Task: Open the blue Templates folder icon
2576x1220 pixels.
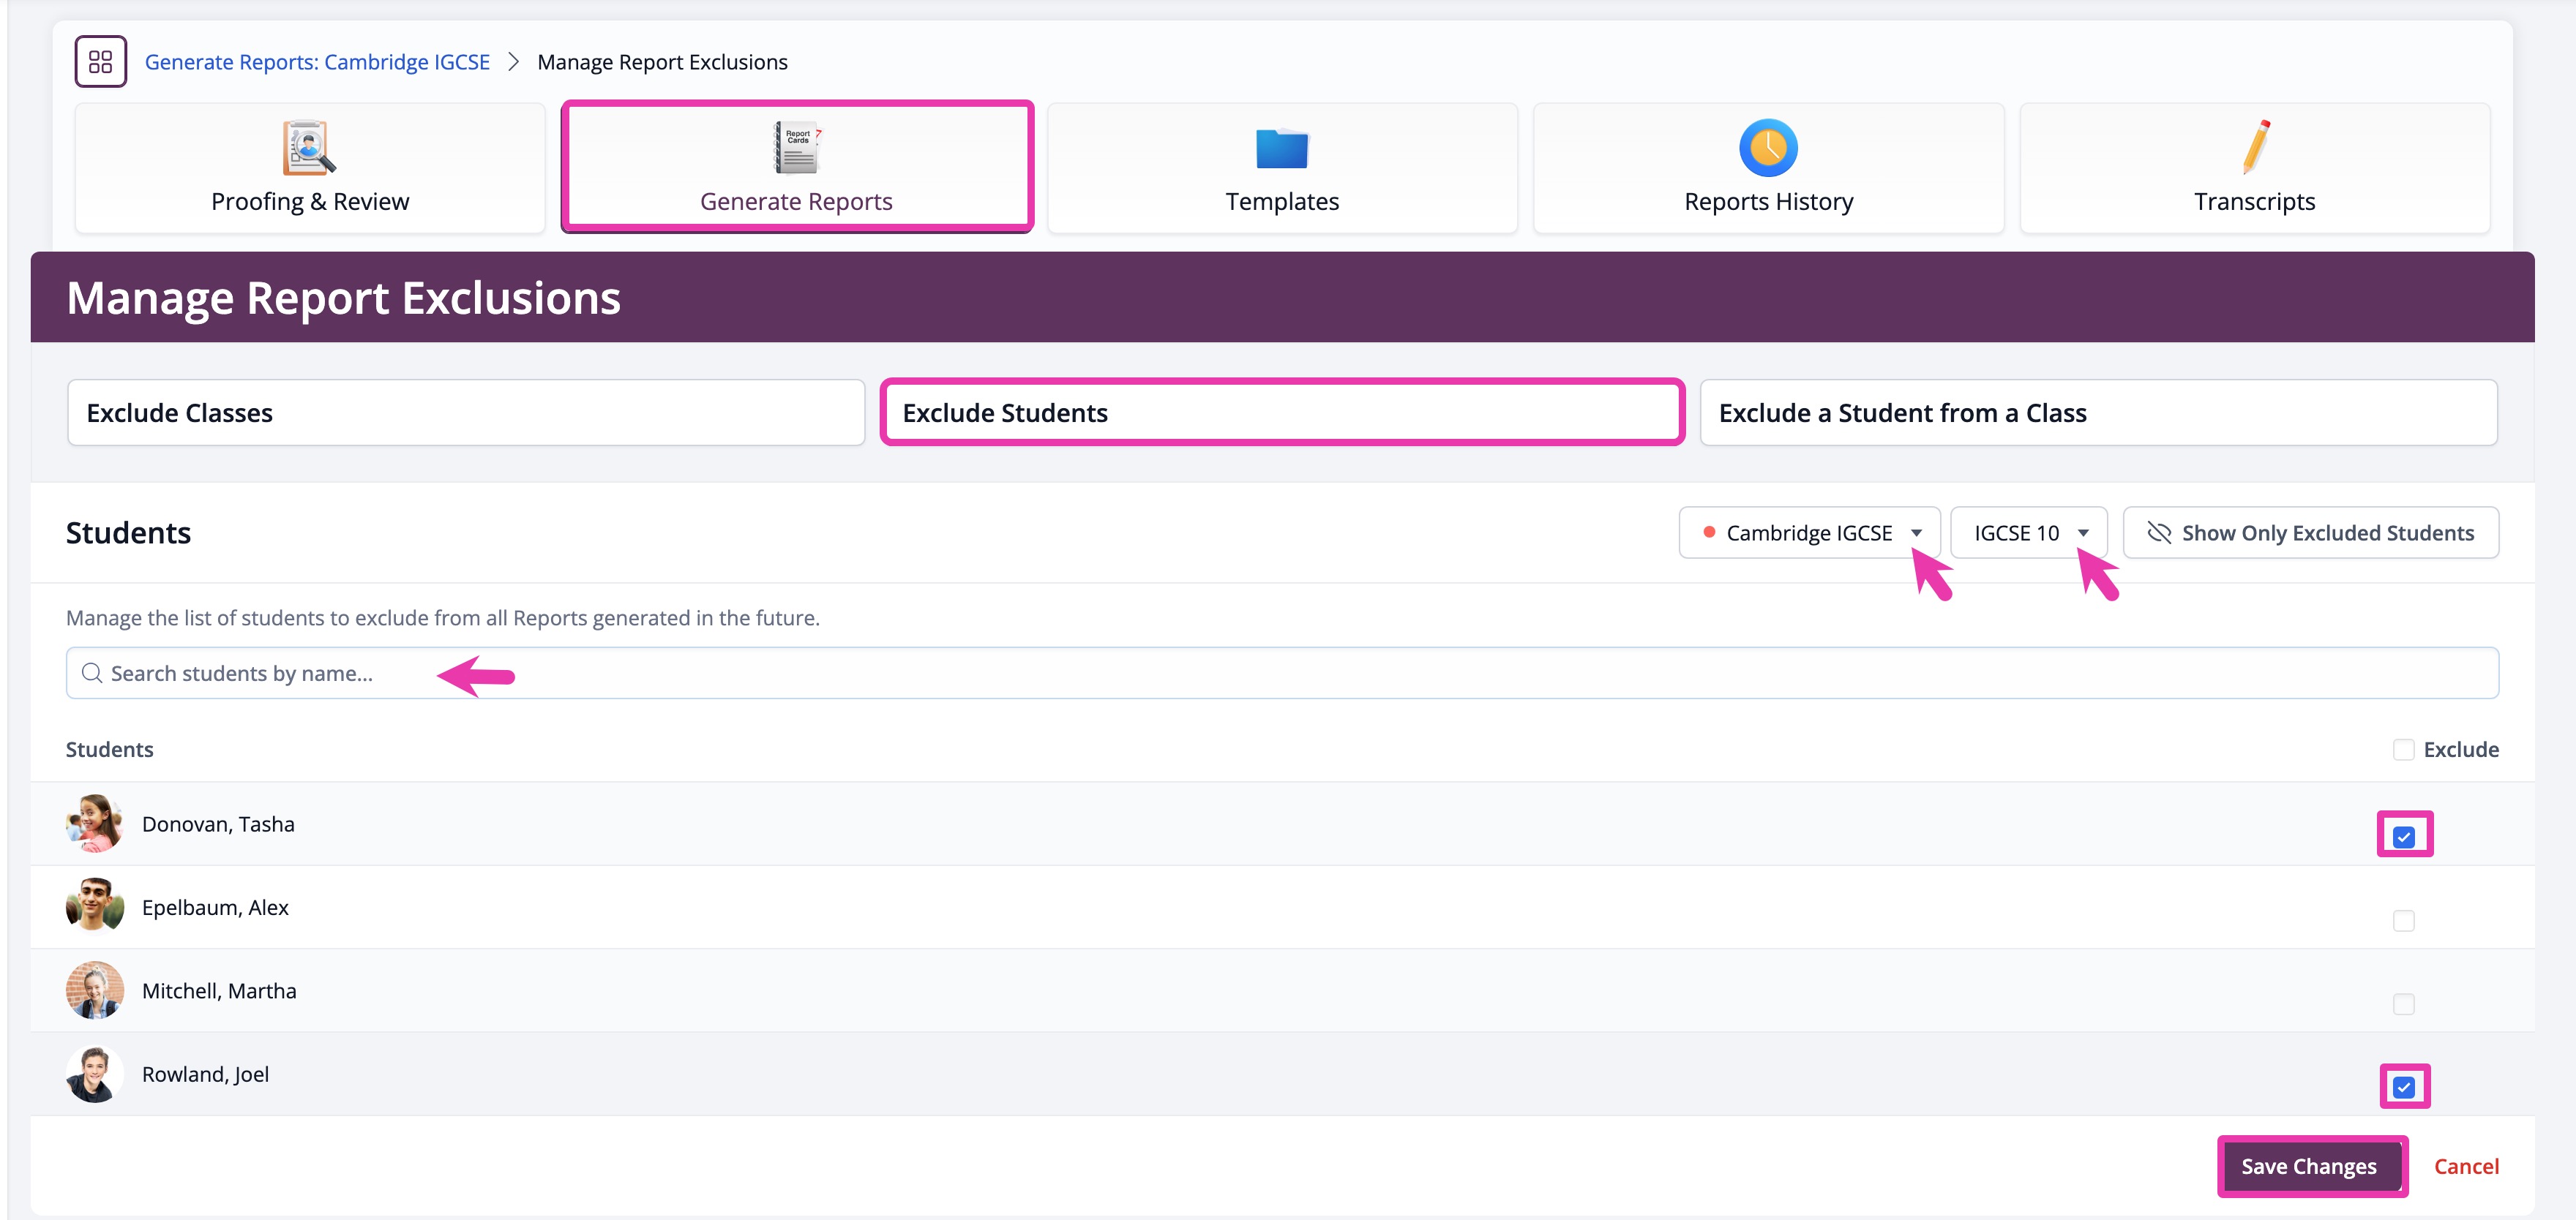Action: [x=1282, y=149]
